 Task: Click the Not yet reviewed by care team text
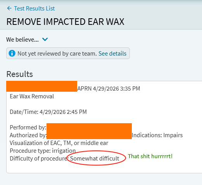[x=57, y=54]
